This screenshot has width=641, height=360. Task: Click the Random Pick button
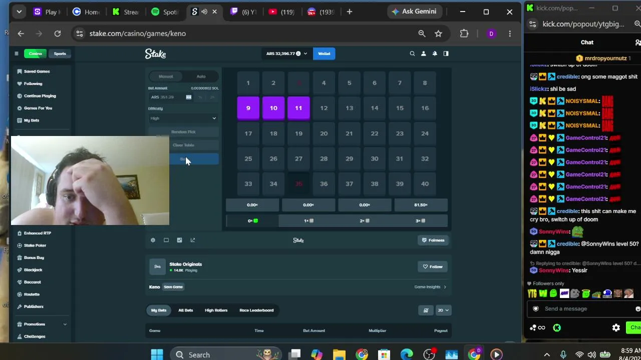tap(183, 132)
